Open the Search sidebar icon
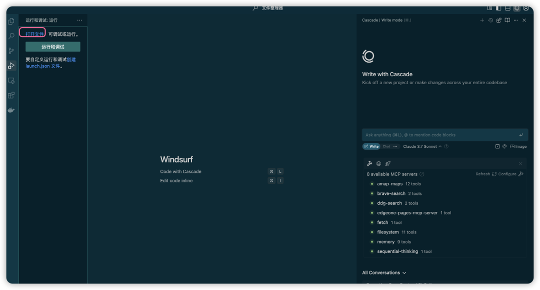 (11, 36)
